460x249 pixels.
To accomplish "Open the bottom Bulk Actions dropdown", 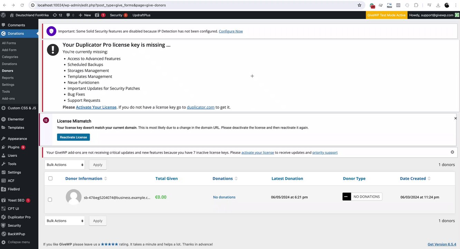I will (x=65, y=221).
